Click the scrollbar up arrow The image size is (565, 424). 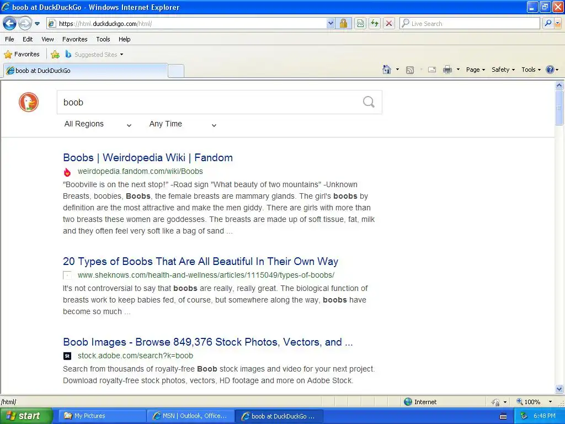coord(559,86)
